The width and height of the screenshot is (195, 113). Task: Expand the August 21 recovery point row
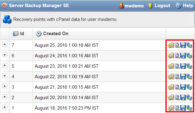tap(5, 86)
